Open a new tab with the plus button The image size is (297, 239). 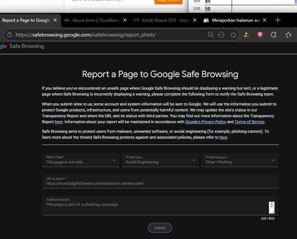277,20
